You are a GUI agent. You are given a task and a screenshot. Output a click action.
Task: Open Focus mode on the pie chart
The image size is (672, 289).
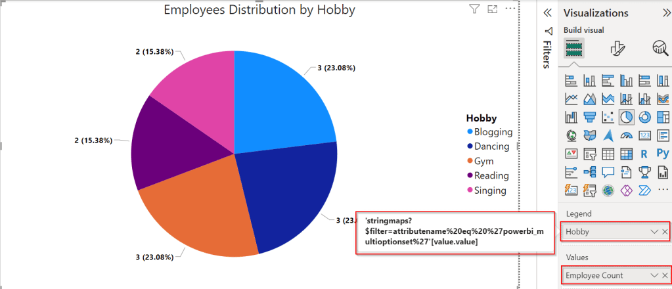pos(492,9)
